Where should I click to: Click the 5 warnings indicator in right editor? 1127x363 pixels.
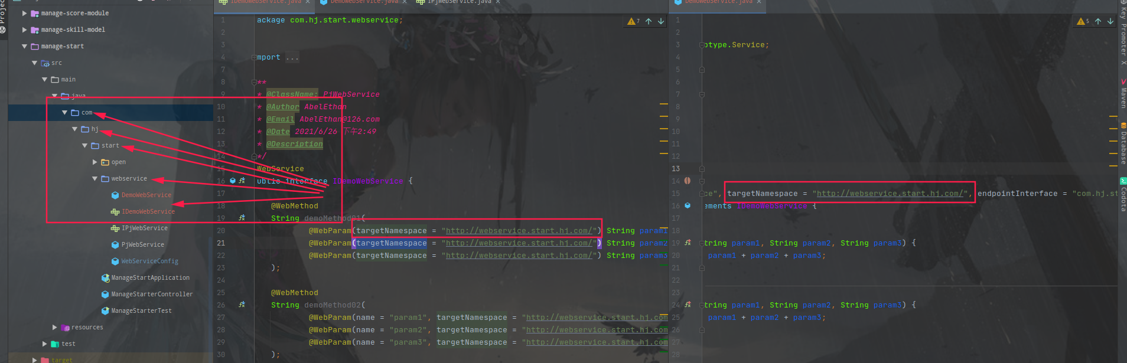point(1083,21)
